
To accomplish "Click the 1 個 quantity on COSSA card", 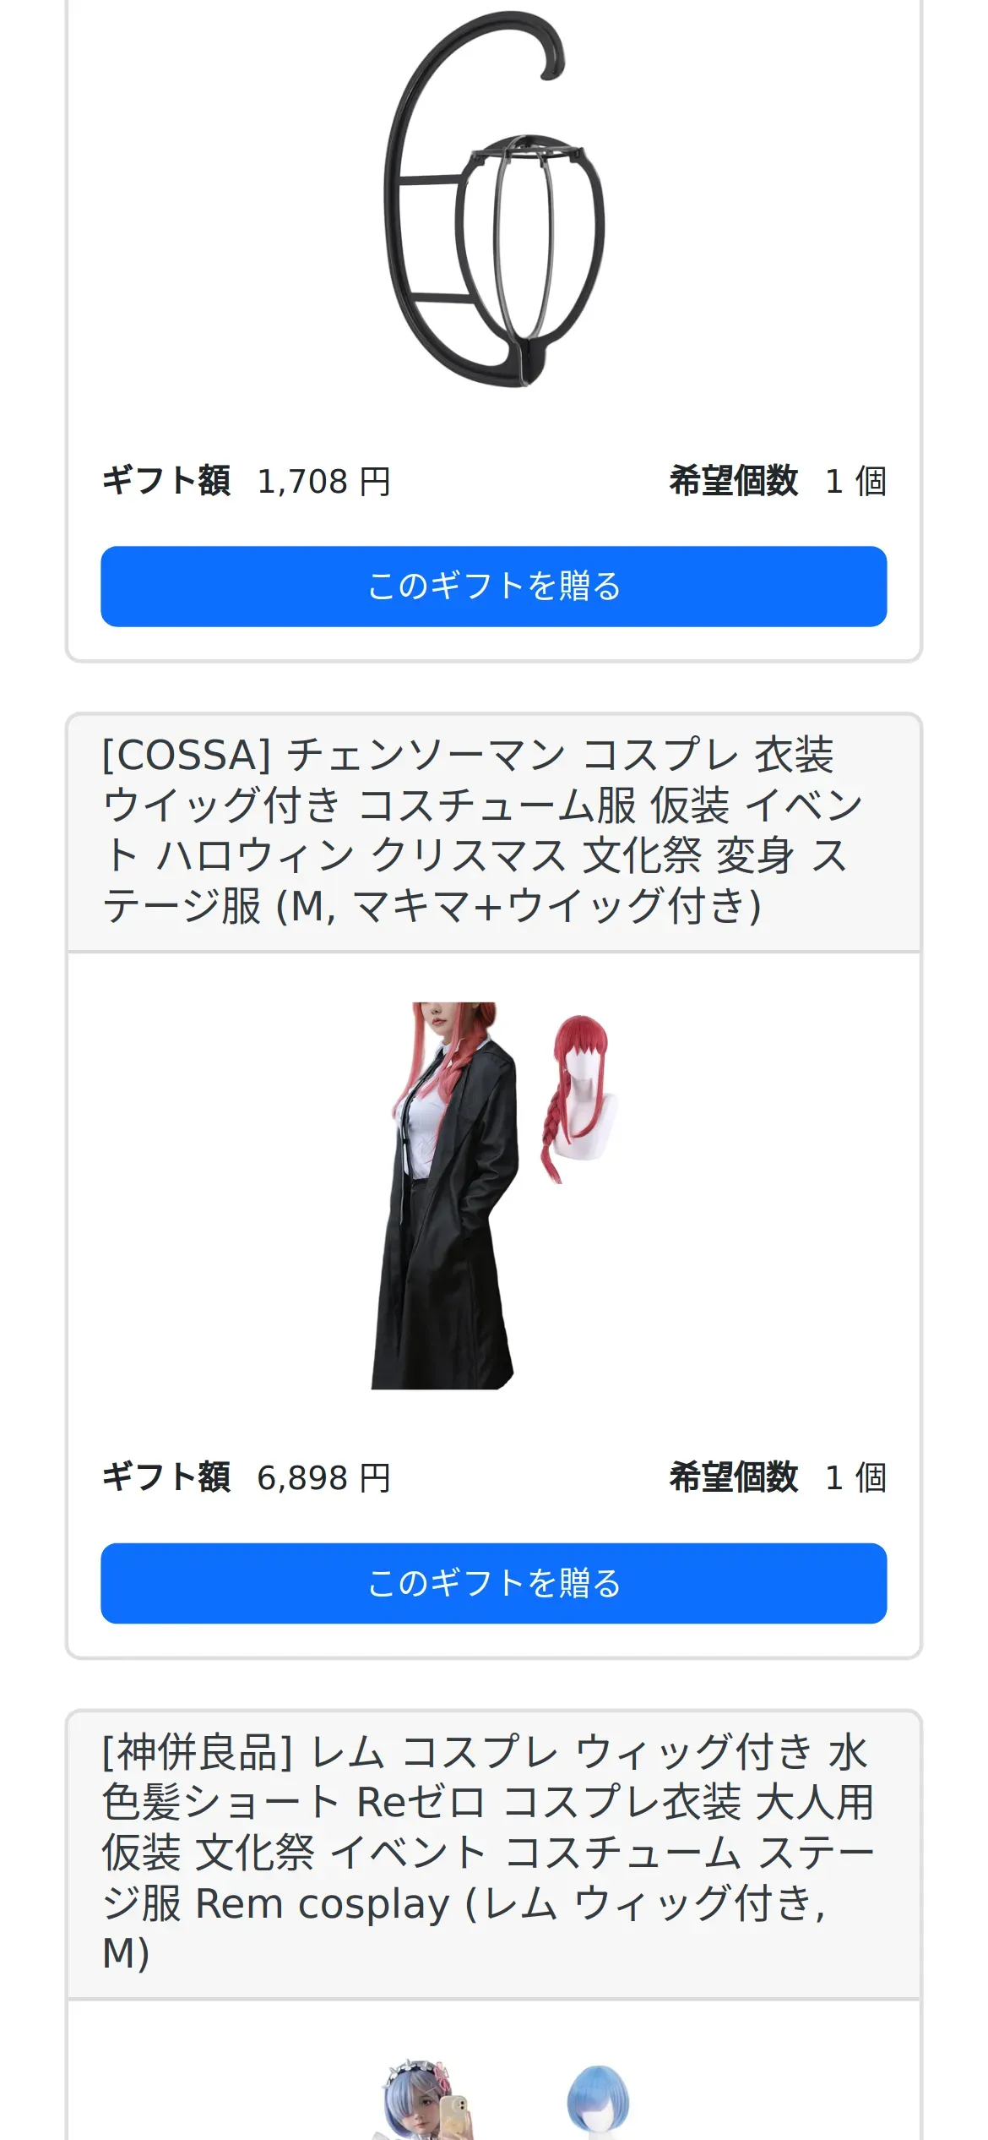I will tap(855, 1478).
